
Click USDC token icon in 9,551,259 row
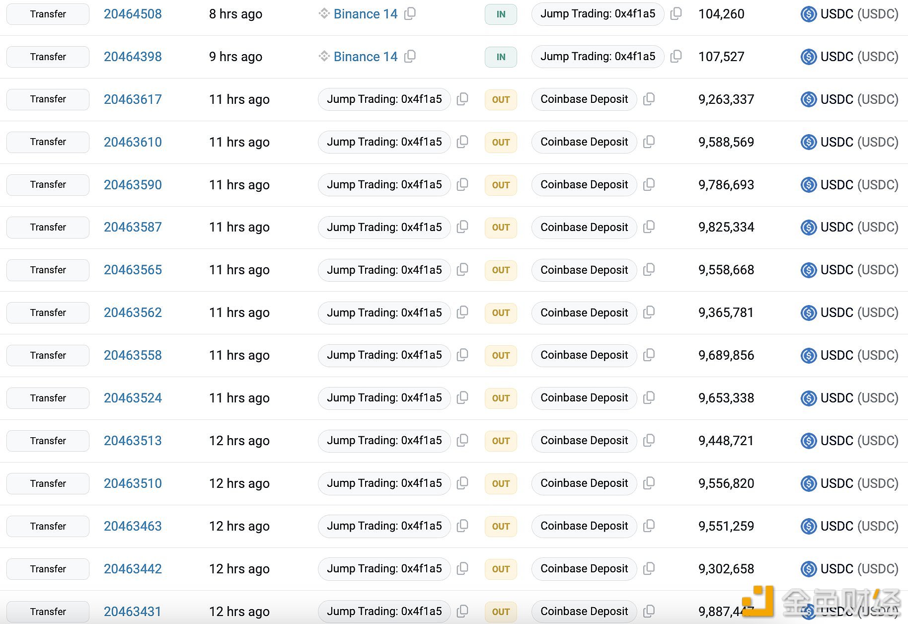809,526
